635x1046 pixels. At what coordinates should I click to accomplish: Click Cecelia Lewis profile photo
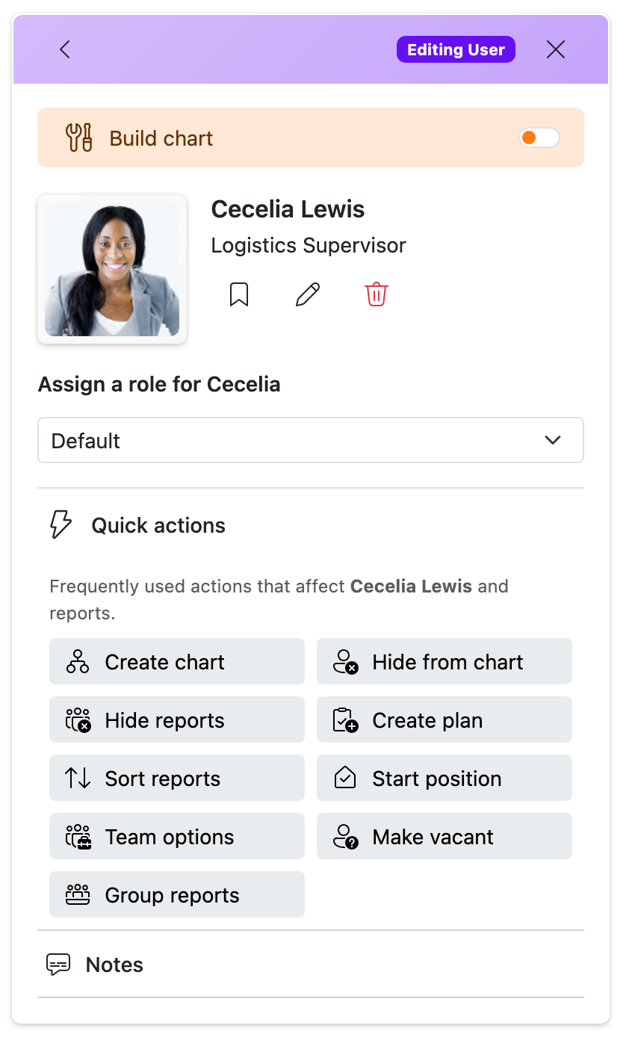coord(112,269)
